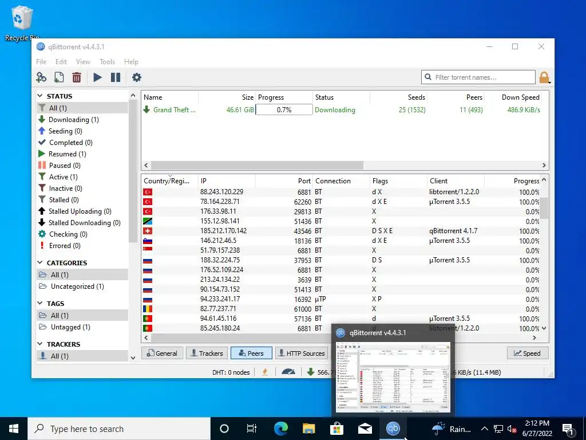Select Completed (0) status filter
The image size is (586, 440).
tap(82, 143)
